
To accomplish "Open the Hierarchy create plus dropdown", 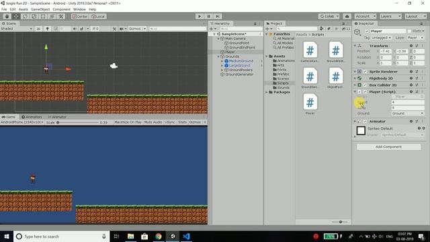I will click(x=212, y=29).
